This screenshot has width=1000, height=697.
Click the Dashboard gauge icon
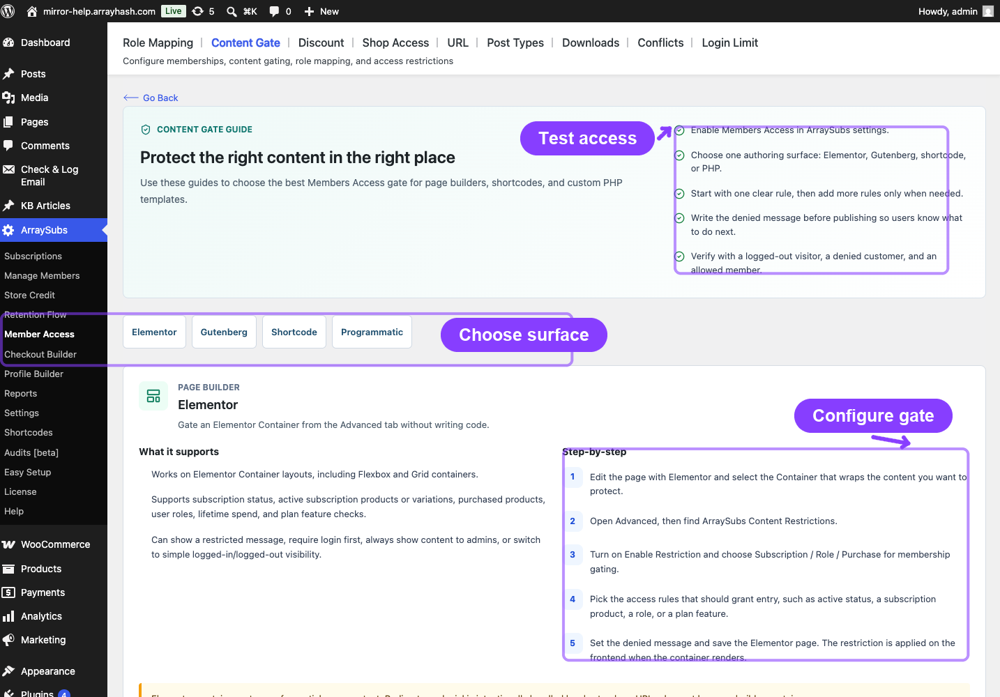tap(8, 43)
